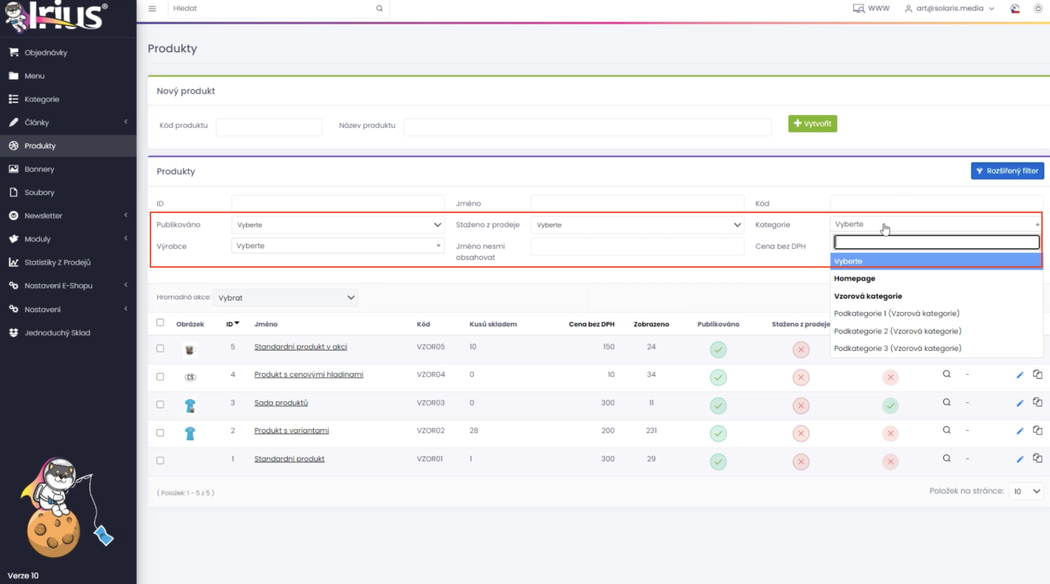Click the edit pencil icon for Sada produktů
The image size is (1050, 584).
1019,404
